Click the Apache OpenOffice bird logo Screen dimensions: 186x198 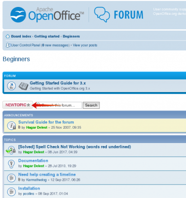tap(18, 15)
